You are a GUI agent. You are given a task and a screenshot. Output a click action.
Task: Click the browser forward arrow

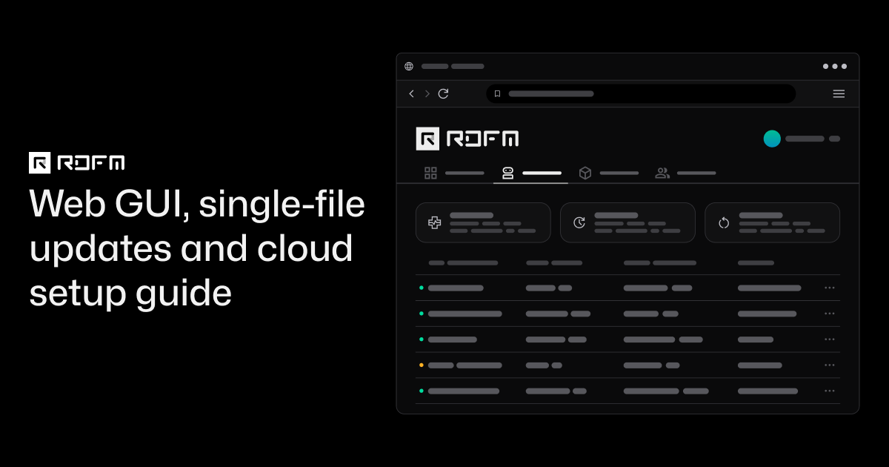point(427,93)
